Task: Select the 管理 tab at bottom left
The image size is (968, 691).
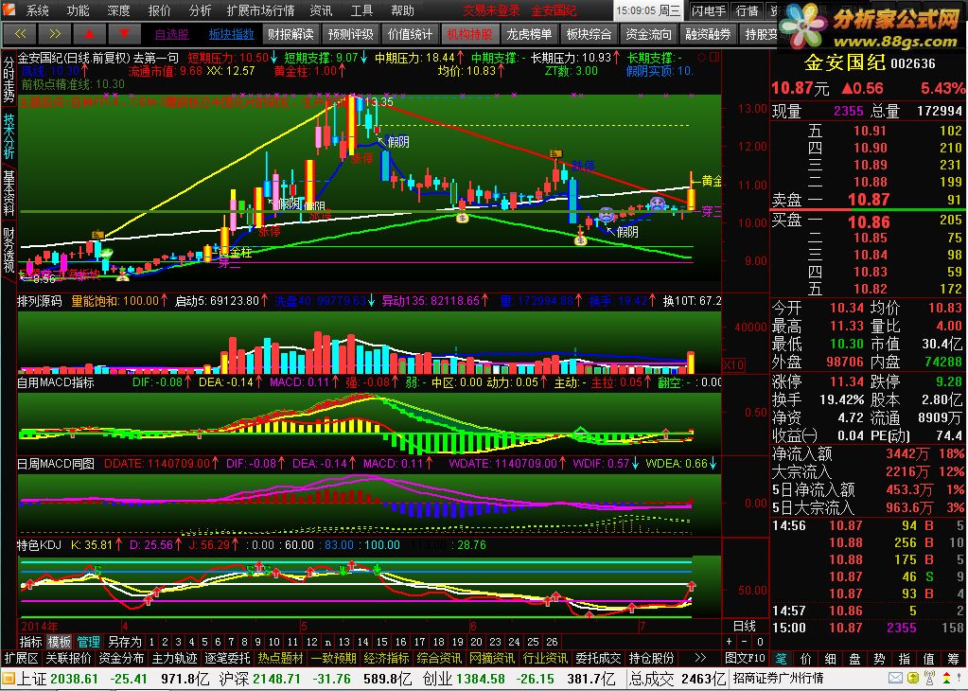Action: (x=88, y=642)
